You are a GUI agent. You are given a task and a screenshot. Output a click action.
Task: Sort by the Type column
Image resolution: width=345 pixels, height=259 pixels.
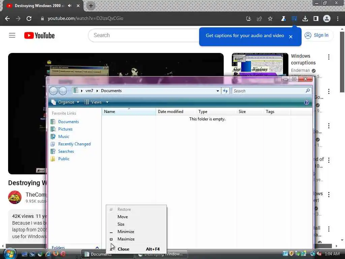pos(216,112)
